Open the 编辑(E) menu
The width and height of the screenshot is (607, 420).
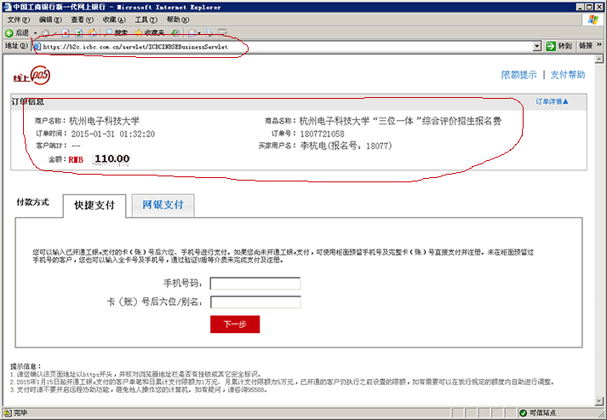point(50,20)
